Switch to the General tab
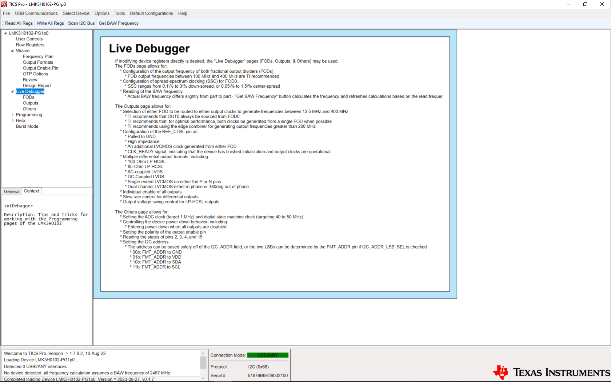This screenshot has height=382, width=611. (x=11, y=191)
